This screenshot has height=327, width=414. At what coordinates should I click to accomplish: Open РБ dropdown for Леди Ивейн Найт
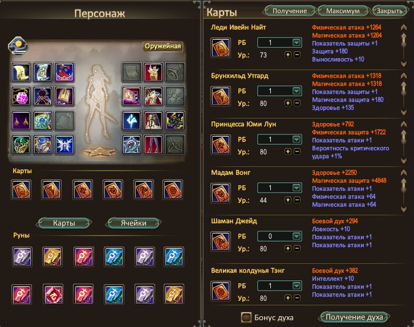[x=297, y=43]
